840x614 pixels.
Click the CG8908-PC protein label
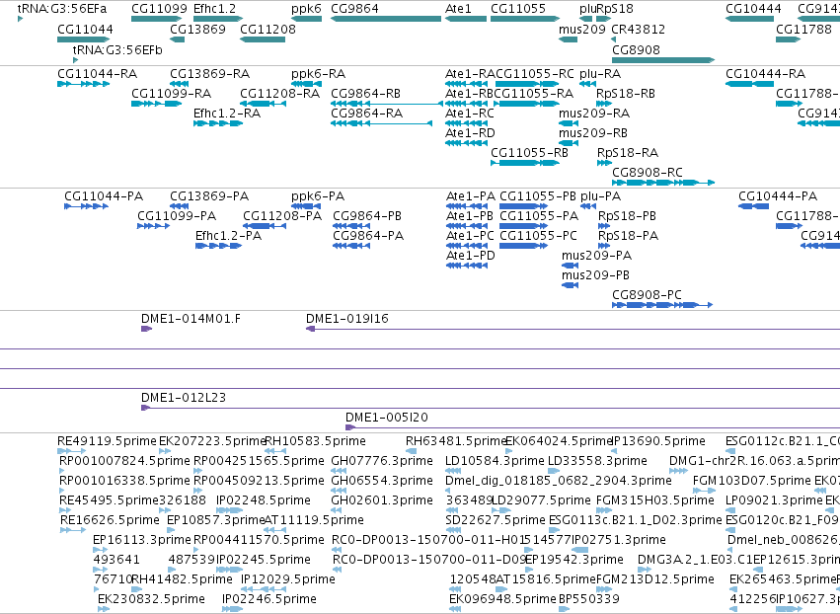[647, 295]
